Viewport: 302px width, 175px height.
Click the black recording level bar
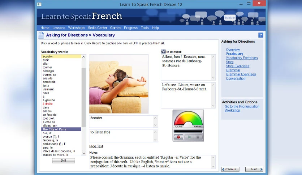(188, 132)
